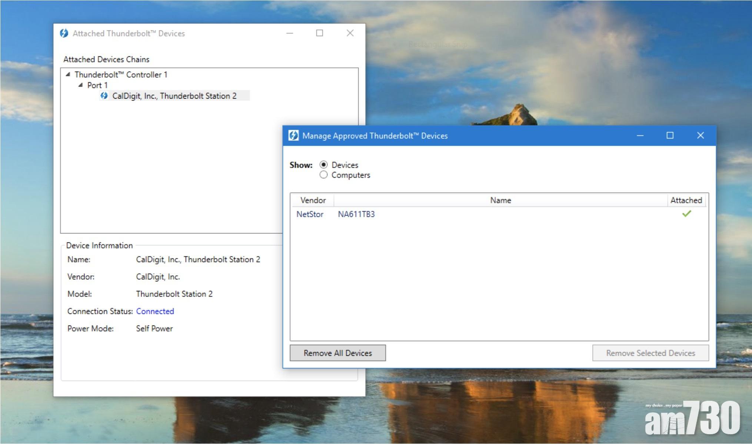Click the Remove All Devices button
Screen dimensions: 752x444
point(337,353)
